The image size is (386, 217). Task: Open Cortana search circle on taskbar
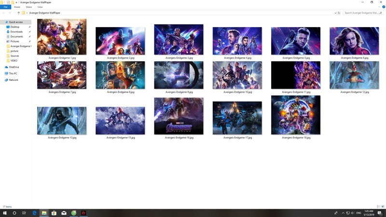click(x=14, y=213)
